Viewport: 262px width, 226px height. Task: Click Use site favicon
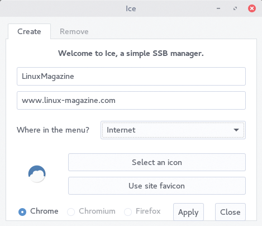pos(157,186)
